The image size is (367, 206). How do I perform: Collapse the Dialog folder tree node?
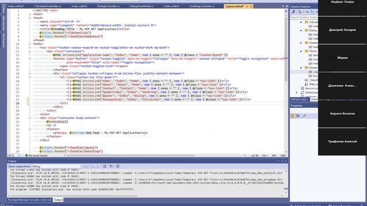coord(301,30)
